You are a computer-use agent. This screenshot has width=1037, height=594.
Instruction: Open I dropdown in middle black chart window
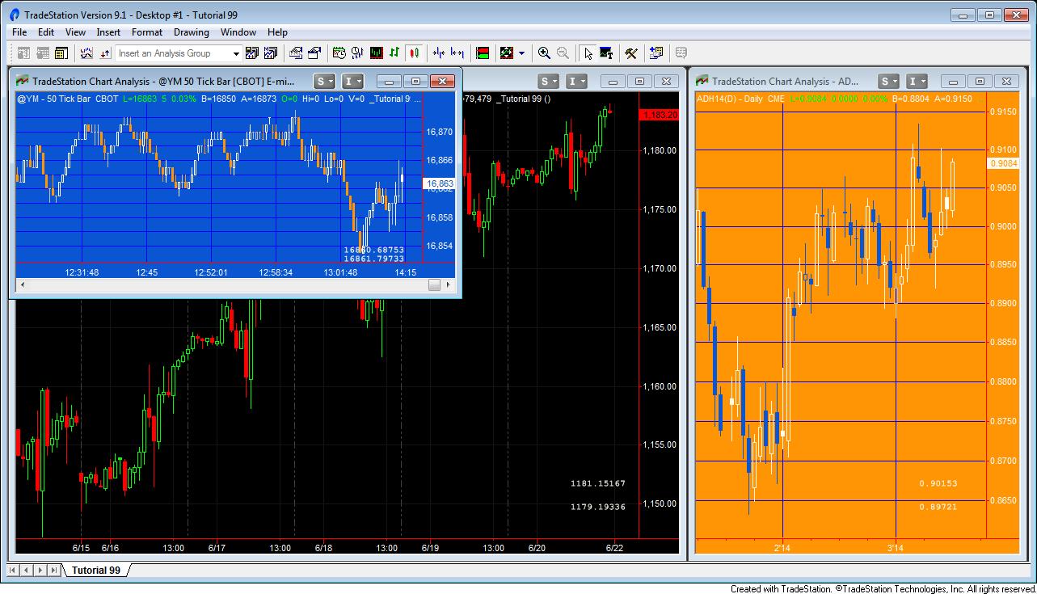click(577, 81)
